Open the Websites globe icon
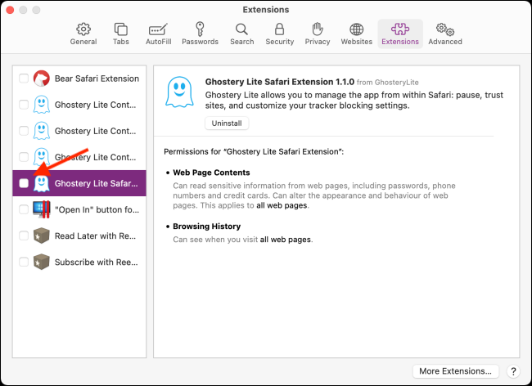532x386 pixels. click(356, 29)
